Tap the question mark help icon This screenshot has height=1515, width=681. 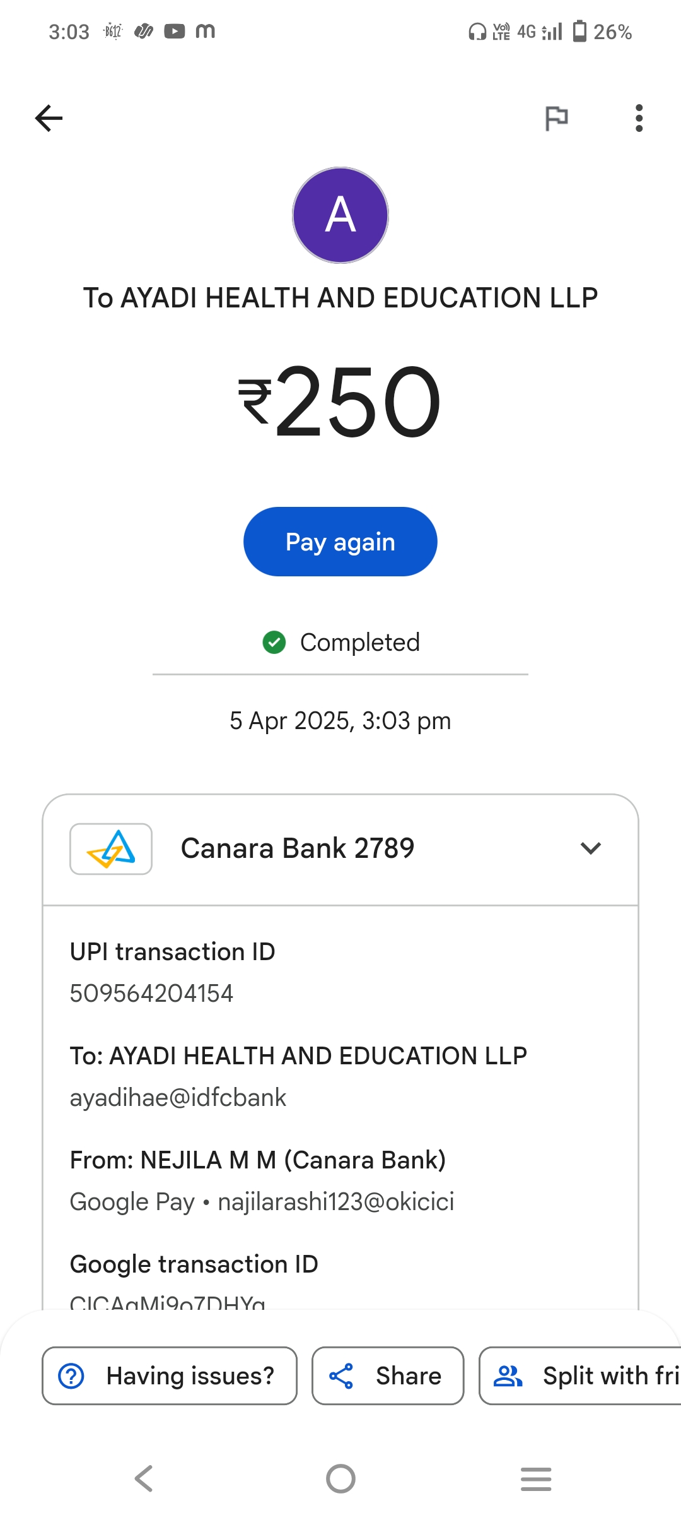[x=71, y=1376]
